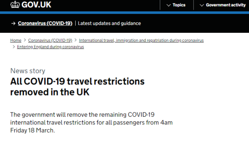Click the All COVID-19 travel restrictions headline

coord(77,87)
